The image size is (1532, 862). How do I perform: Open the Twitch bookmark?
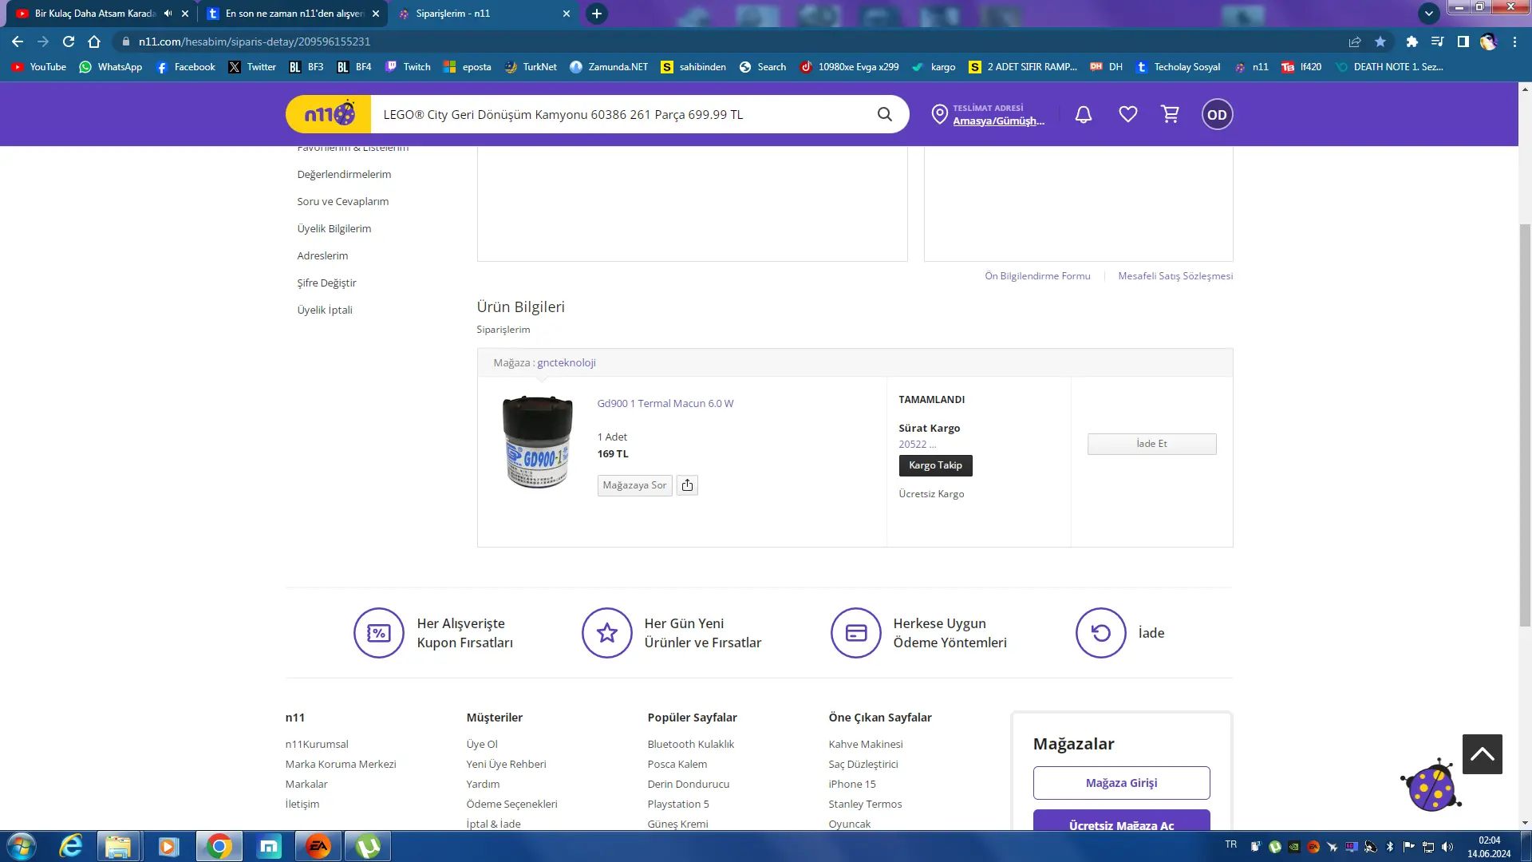(x=408, y=67)
